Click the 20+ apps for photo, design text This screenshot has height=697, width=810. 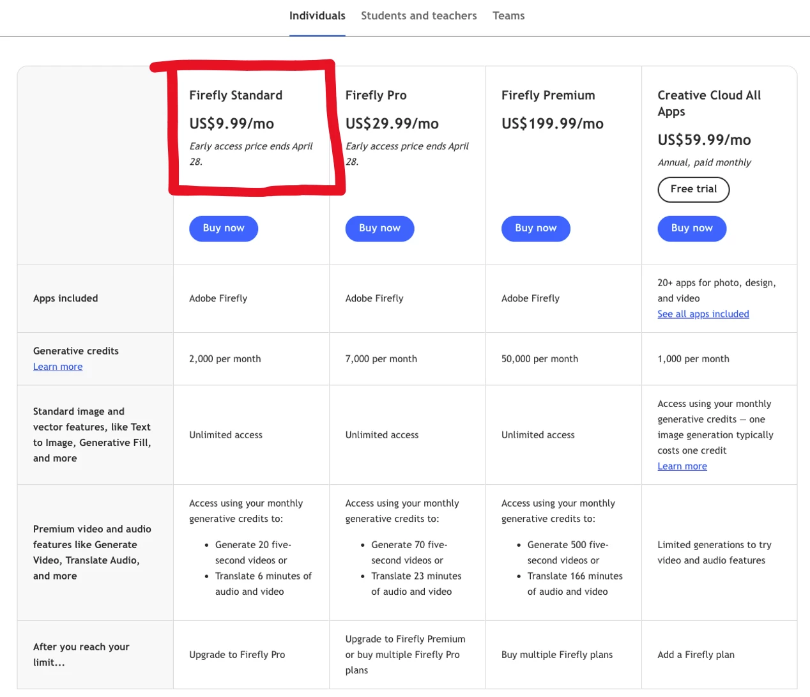tap(717, 291)
